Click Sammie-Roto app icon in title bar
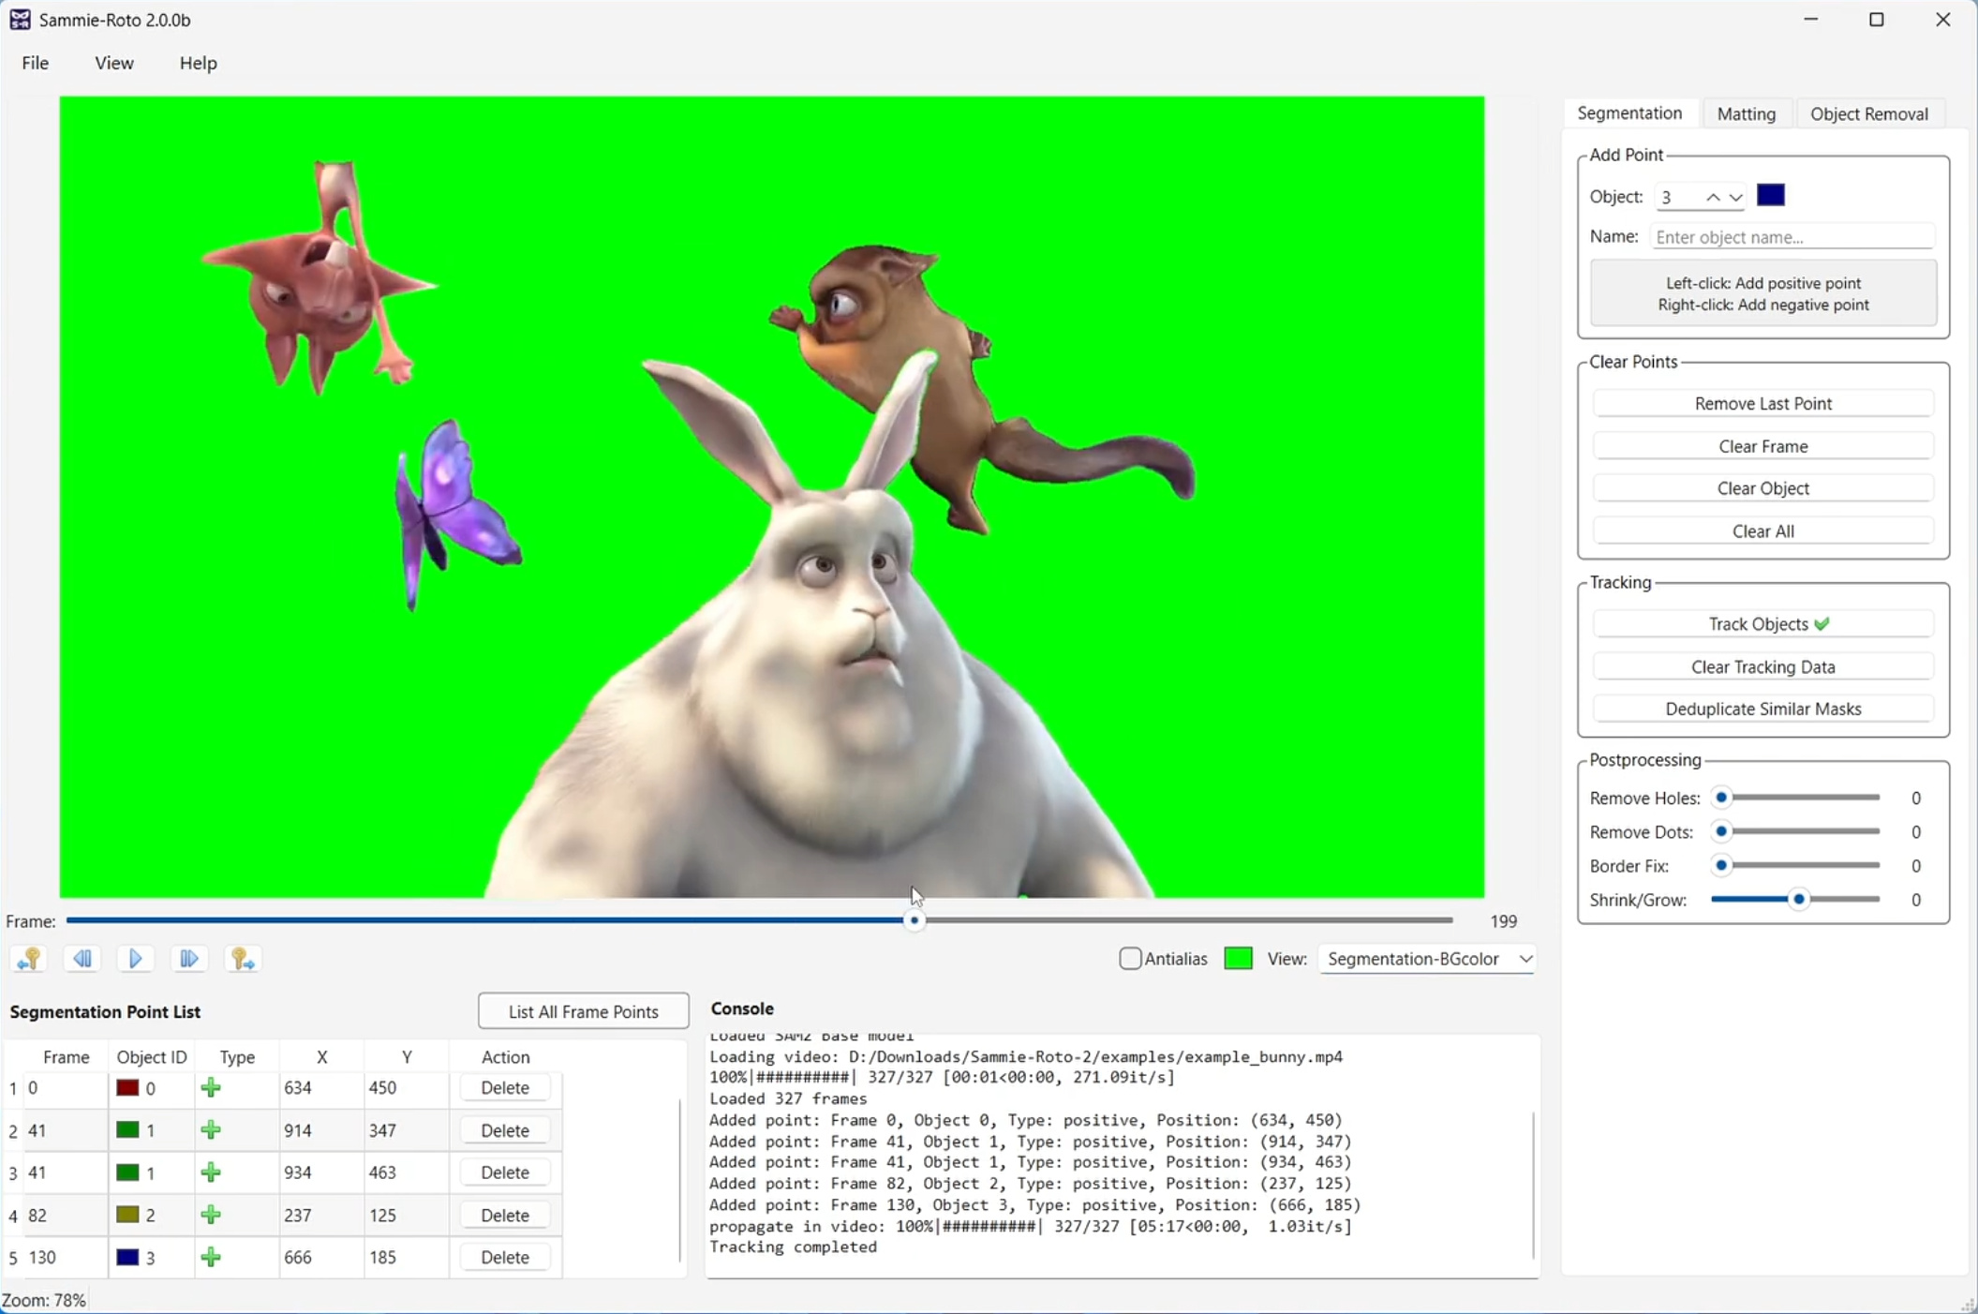The width and height of the screenshot is (1978, 1314). point(20,20)
